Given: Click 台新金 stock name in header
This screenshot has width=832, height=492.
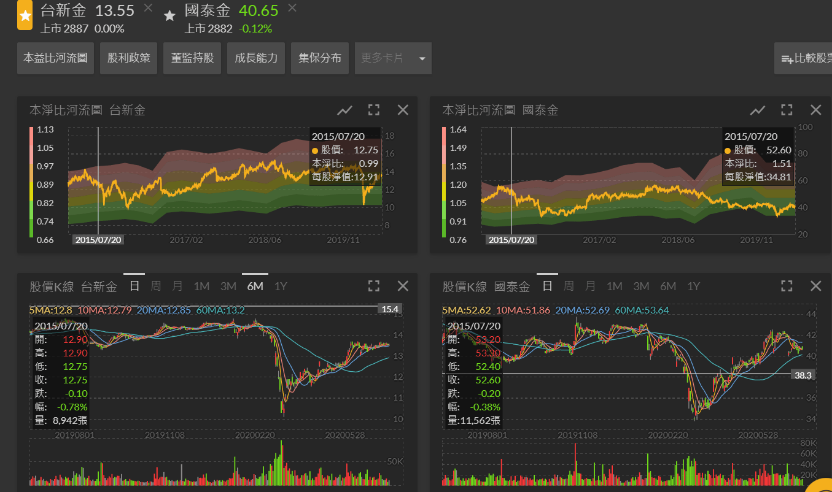Looking at the screenshot, I should click(x=63, y=10).
